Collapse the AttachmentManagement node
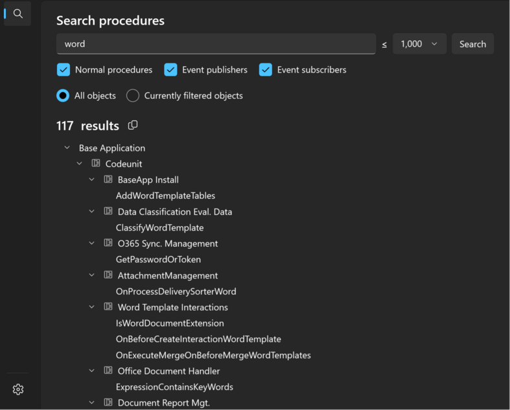 [92, 275]
